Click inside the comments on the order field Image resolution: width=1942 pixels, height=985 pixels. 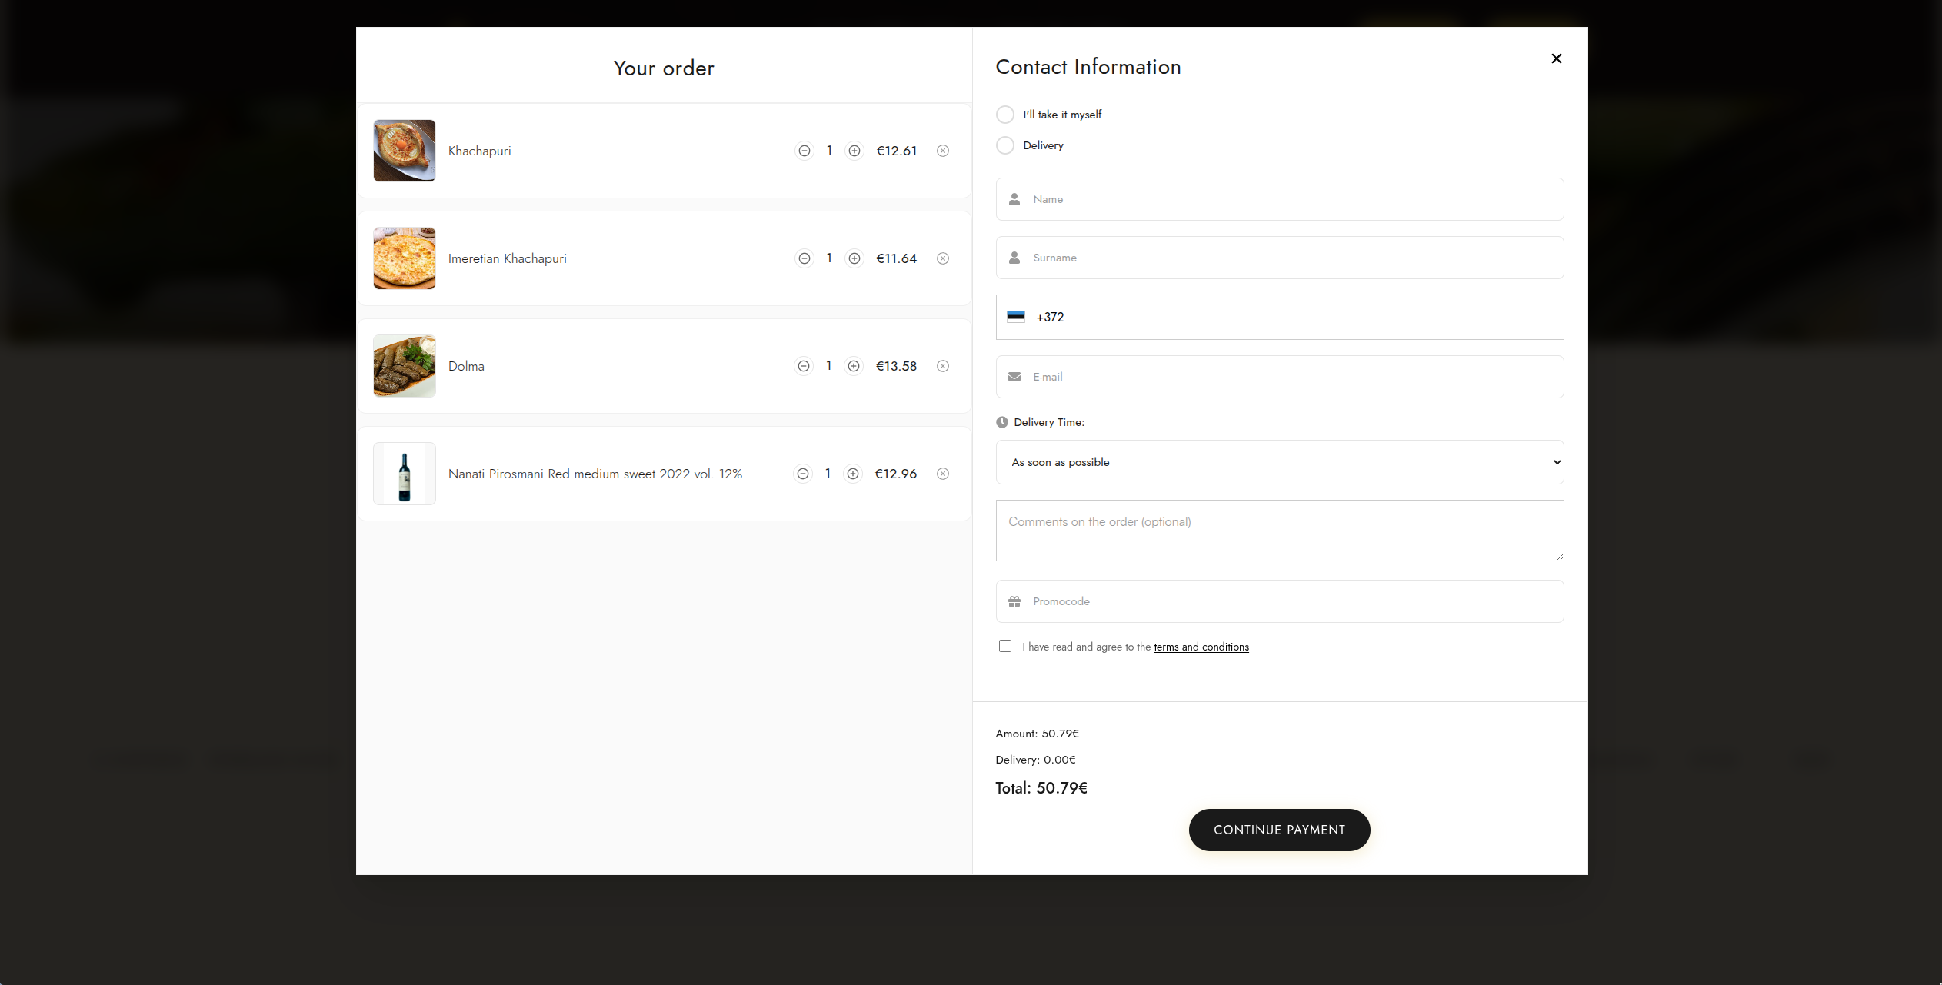tap(1278, 531)
